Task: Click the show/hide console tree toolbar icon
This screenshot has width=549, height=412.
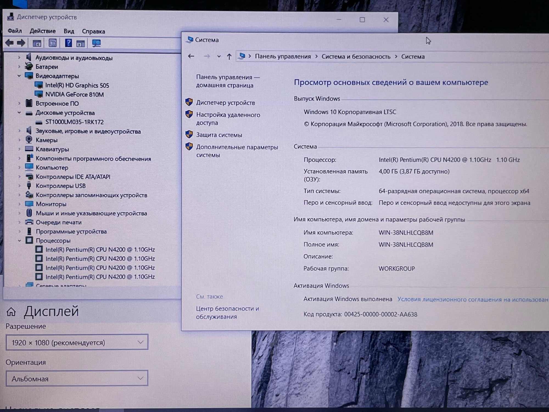Action: pyautogui.click(x=37, y=43)
